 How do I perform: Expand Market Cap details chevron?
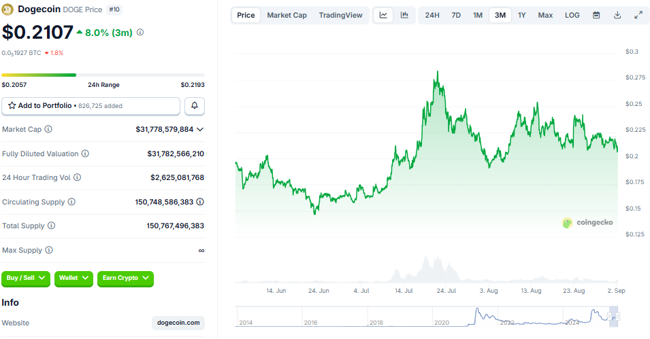(x=200, y=129)
